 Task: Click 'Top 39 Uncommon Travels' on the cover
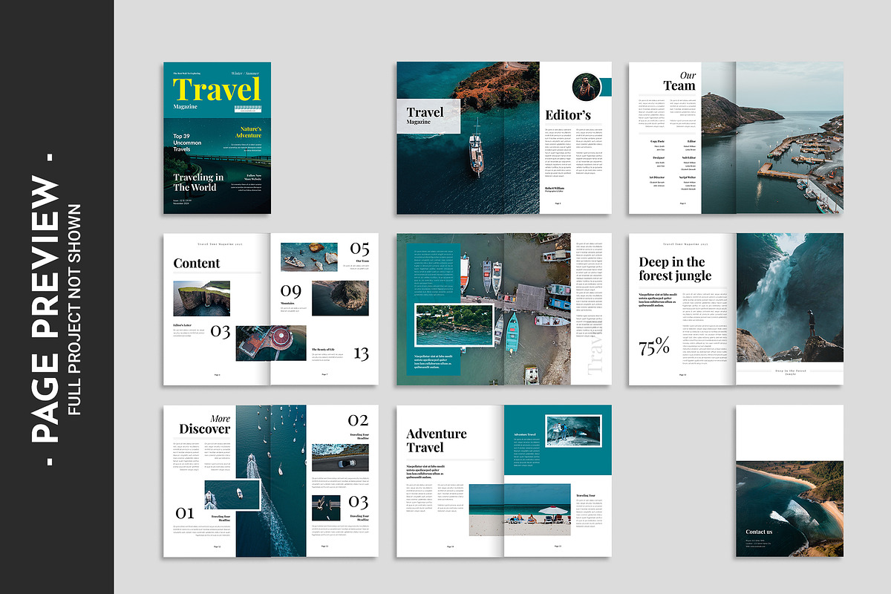pos(189,143)
